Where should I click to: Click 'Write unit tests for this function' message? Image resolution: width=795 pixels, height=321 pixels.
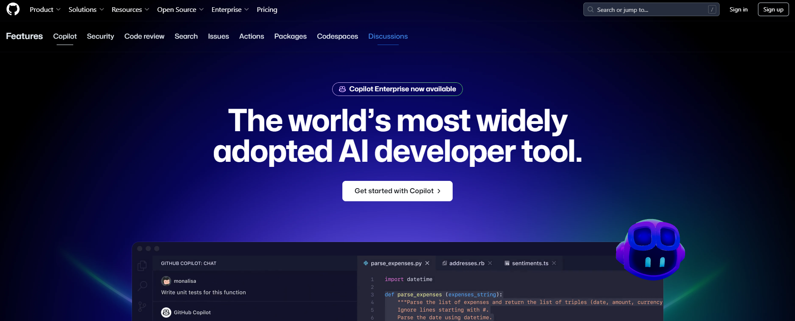[x=204, y=293]
